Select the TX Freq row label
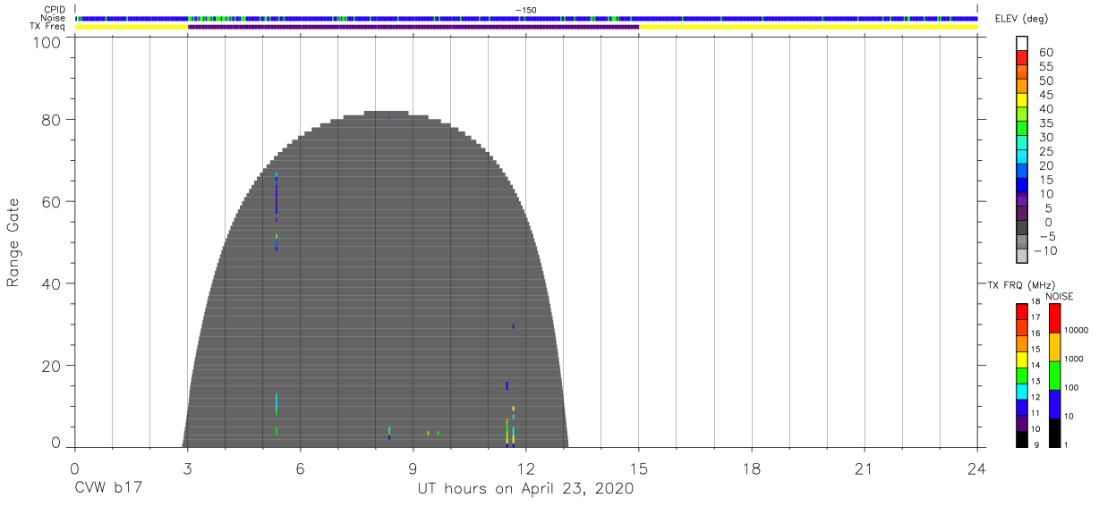The height and width of the screenshot is (507, 1099). tap(49, 27)
